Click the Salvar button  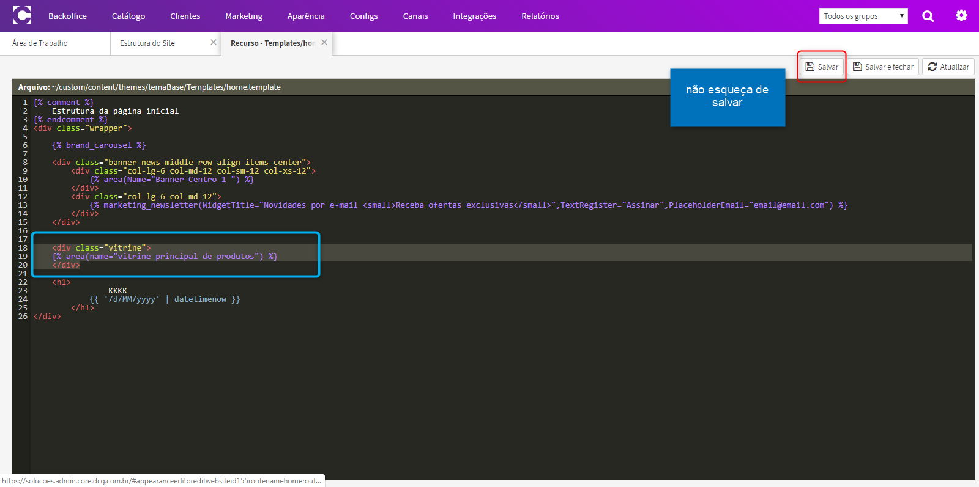tap(822, 67)
